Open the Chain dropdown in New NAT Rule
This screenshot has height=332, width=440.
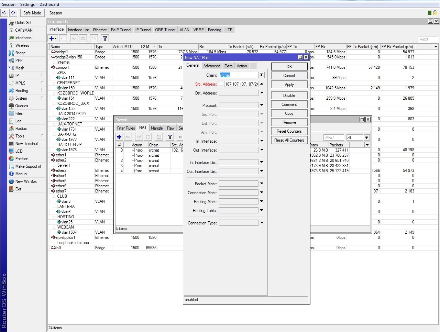tap(262, 75)
